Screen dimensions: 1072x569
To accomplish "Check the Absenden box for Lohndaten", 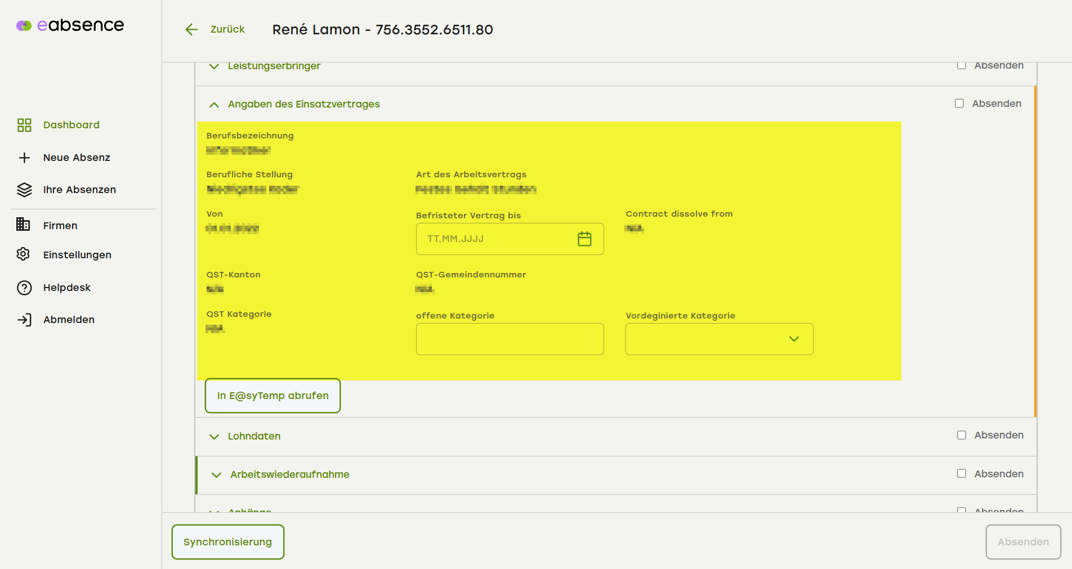I will click(x=962, y=435).
